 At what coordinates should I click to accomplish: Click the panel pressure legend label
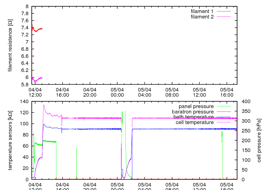[196, 106]
